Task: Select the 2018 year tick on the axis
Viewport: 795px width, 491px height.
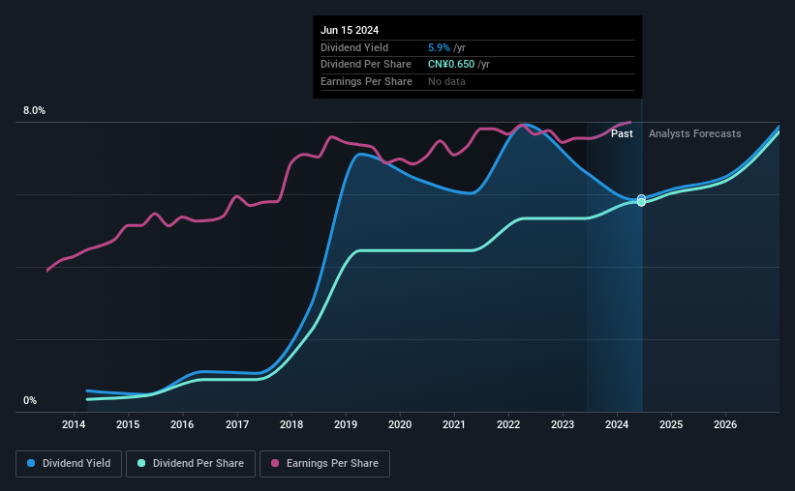Action: [291, 424]
